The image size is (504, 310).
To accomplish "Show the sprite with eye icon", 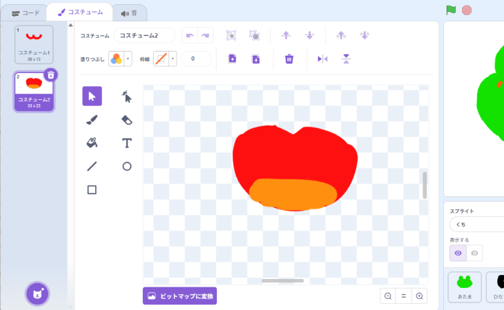I will click(x=458, y=253).
